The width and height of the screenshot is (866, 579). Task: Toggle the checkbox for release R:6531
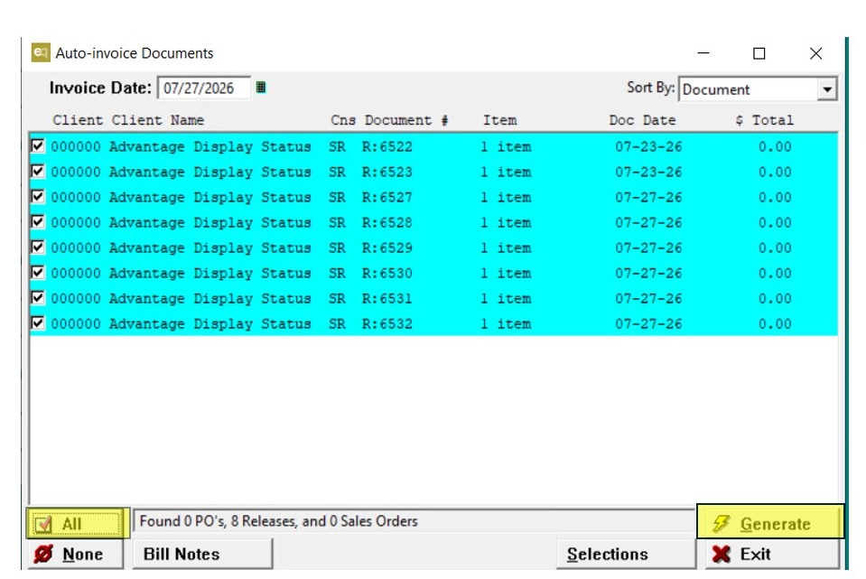click(38, 298)
